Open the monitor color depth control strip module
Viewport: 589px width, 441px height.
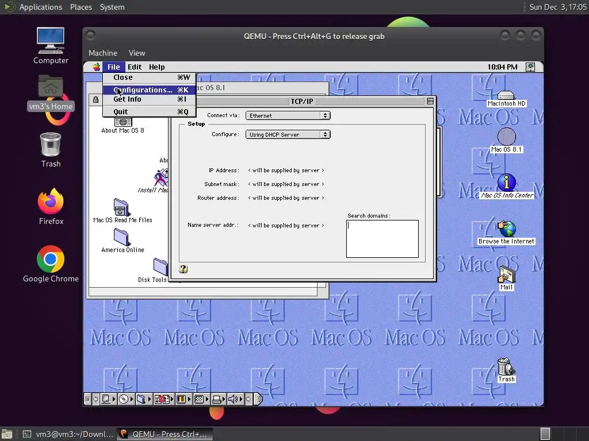click(x=183, y=400)
